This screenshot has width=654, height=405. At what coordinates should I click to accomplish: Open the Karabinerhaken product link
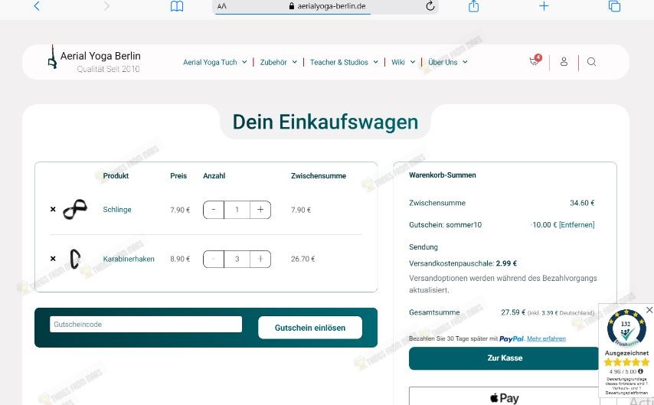tap(129, 259)
